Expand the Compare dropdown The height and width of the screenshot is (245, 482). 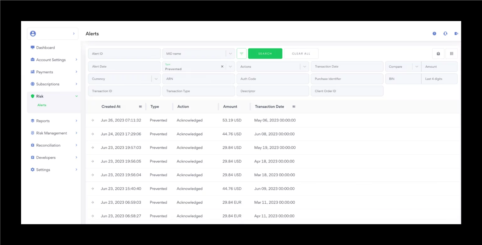point(416,66)
